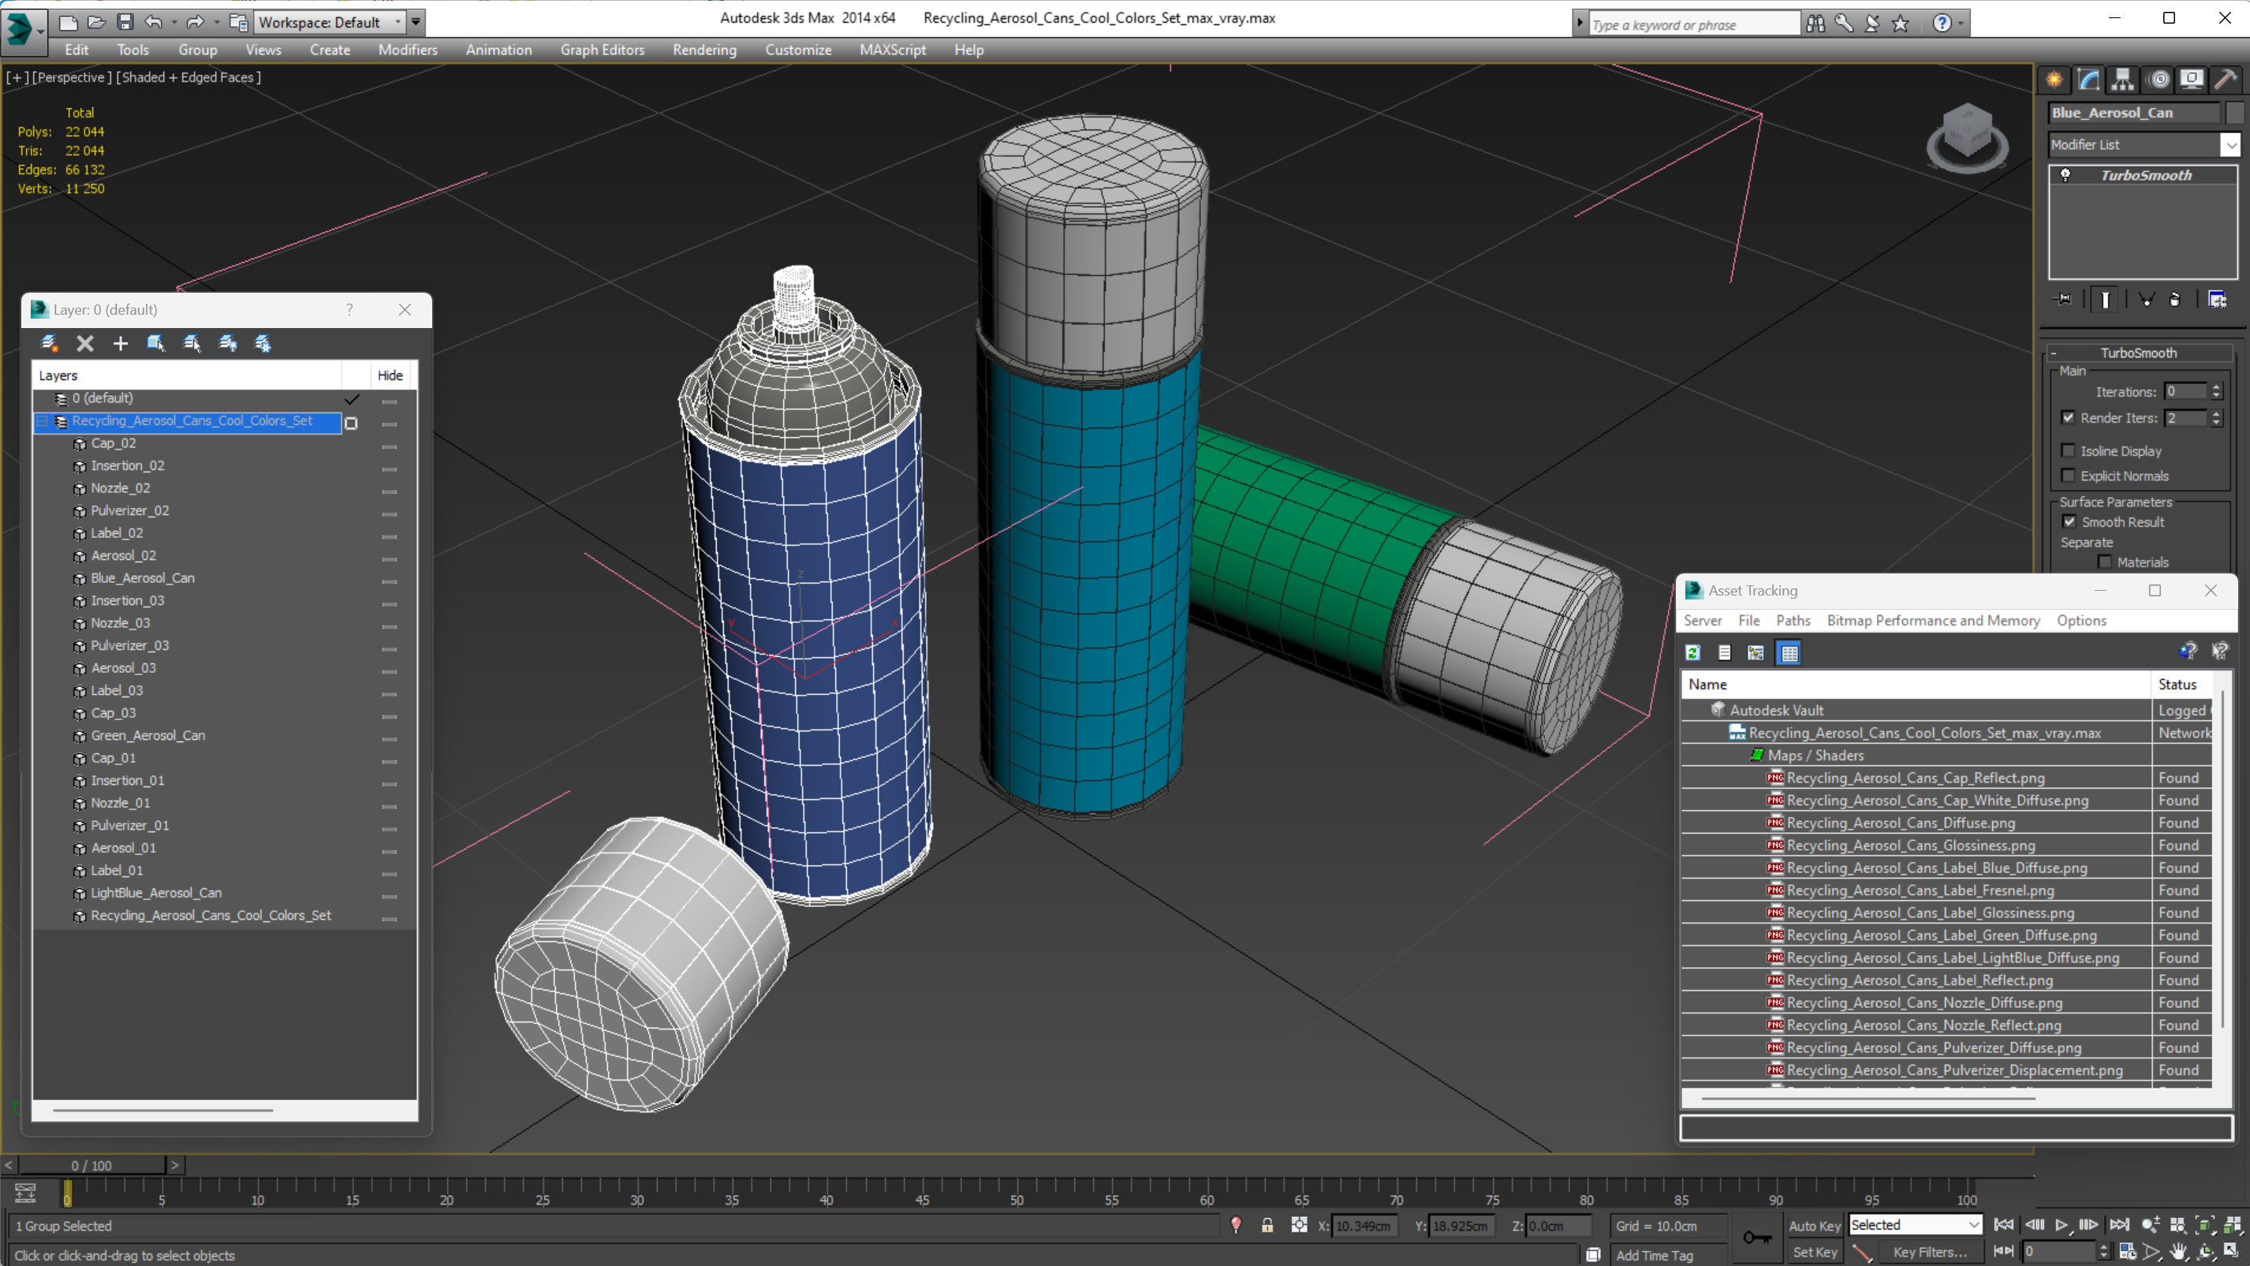The width and height of the screenshot is (2250, 1266).
Task: Toggle the Render Iters checkbox
Action: click(2069, 417)
